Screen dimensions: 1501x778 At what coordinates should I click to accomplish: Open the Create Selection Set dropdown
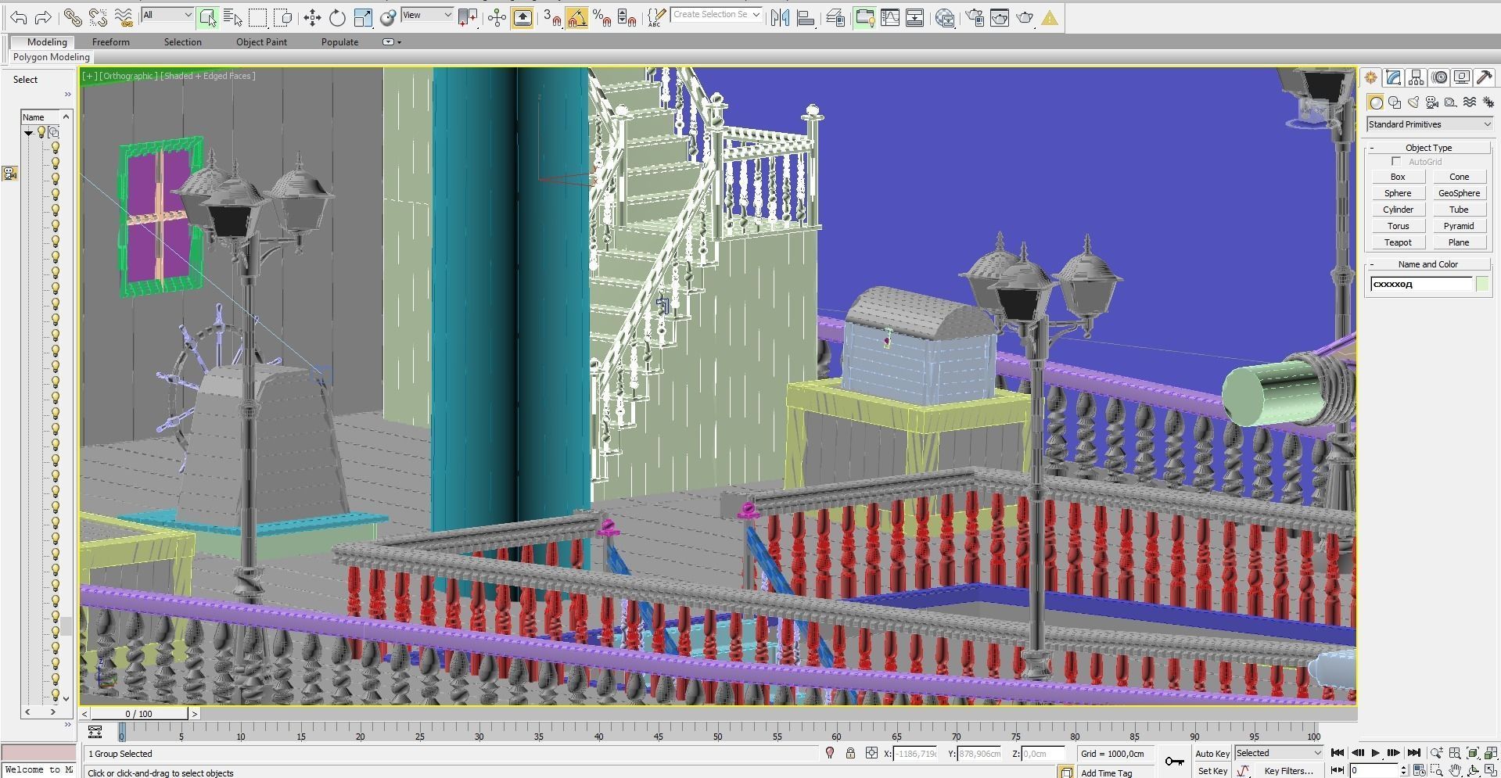coord(716,15)
